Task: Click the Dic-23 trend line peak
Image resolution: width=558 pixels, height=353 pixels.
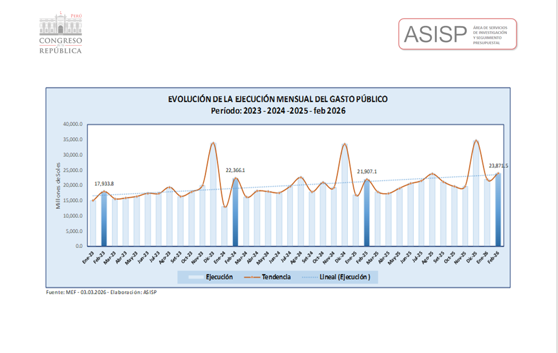Action: click(213, 143)
